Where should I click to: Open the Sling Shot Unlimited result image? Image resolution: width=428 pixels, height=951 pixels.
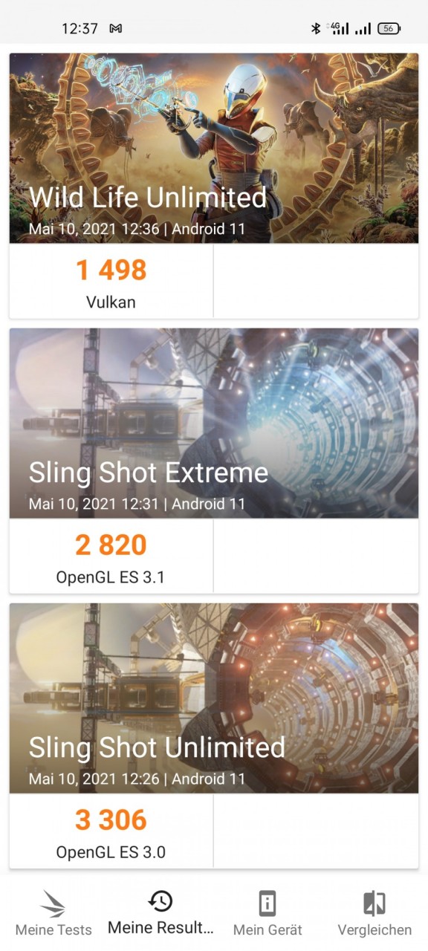coord(214,698)
